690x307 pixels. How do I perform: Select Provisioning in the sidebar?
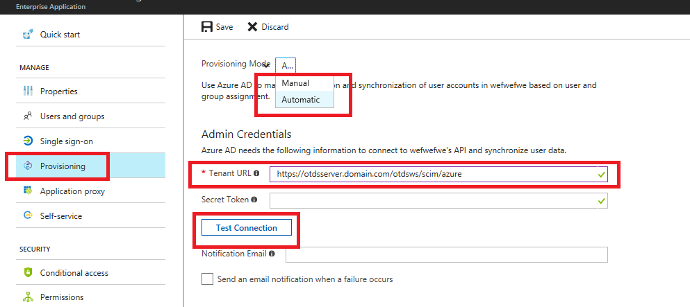(x=90, y=166)
